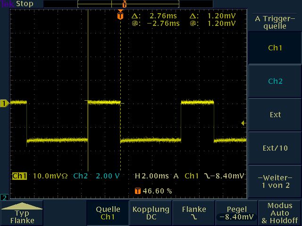302x226 pixels.
Task: Open the Flanke slope selection menu
Action: tap(193, 213)
